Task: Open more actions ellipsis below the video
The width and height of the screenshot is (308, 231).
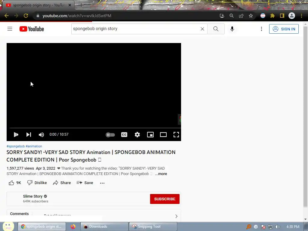Action: click(x=102, y=183)
